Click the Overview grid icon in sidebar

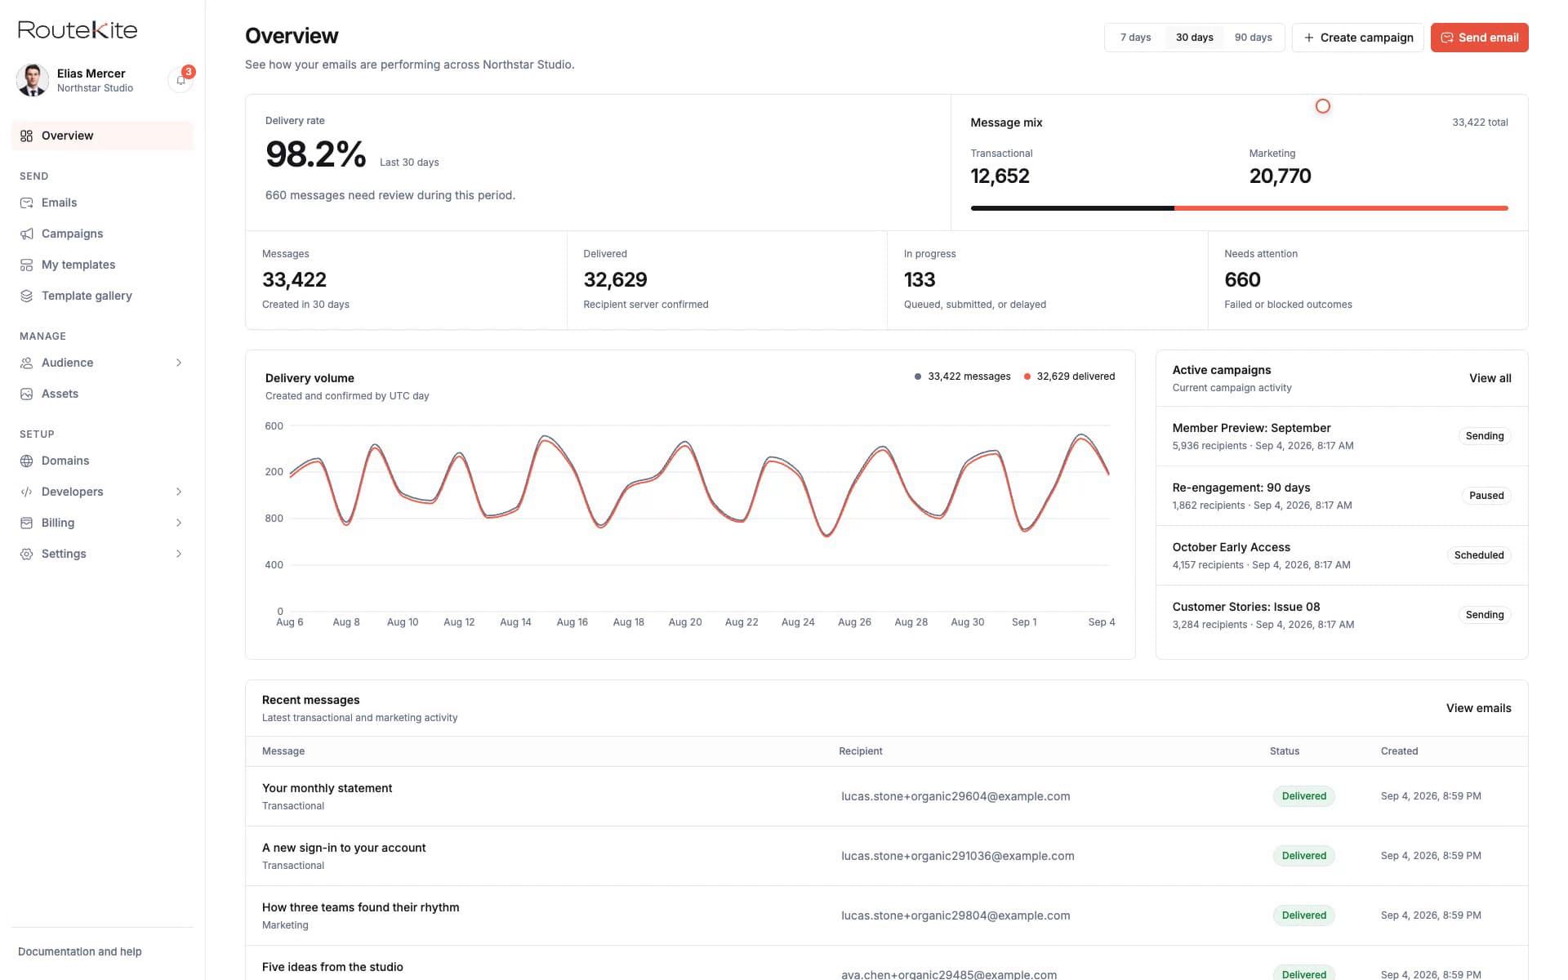(x=26, y=136)
